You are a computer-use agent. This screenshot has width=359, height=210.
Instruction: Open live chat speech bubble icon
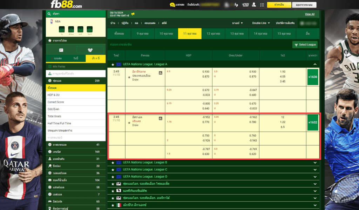click(x=172, y=5)
